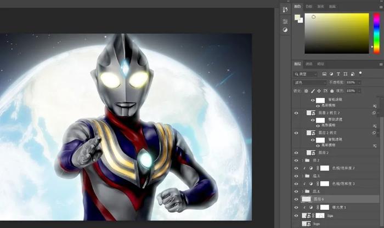This screenshot has width=384, height=228.
Task: Lock image pixels brush icon
Action: 313,91
